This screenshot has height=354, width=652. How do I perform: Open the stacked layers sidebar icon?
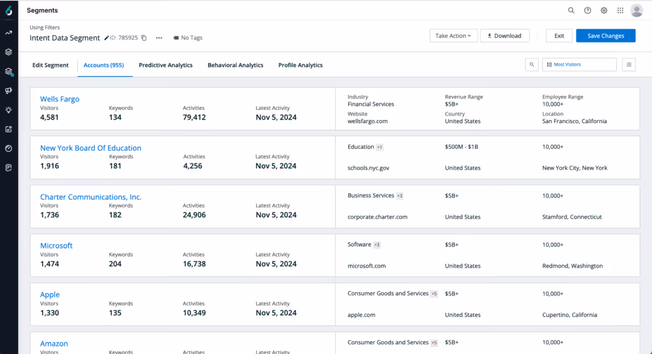click(9, 52)
